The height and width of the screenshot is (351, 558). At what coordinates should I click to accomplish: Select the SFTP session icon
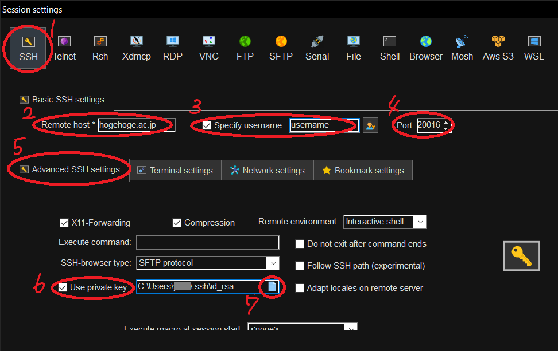pos(281,48)
